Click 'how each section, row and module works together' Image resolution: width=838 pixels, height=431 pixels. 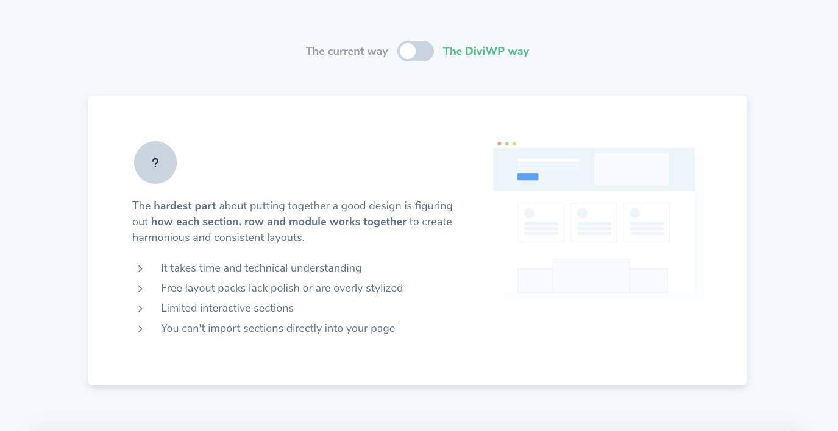pyautogui.click(x=279, y=222)
